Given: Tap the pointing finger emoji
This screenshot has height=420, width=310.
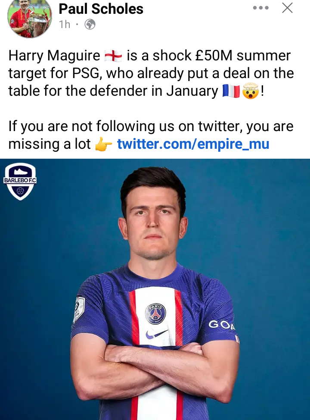Looking at the screenshot, I should point(104,144).
